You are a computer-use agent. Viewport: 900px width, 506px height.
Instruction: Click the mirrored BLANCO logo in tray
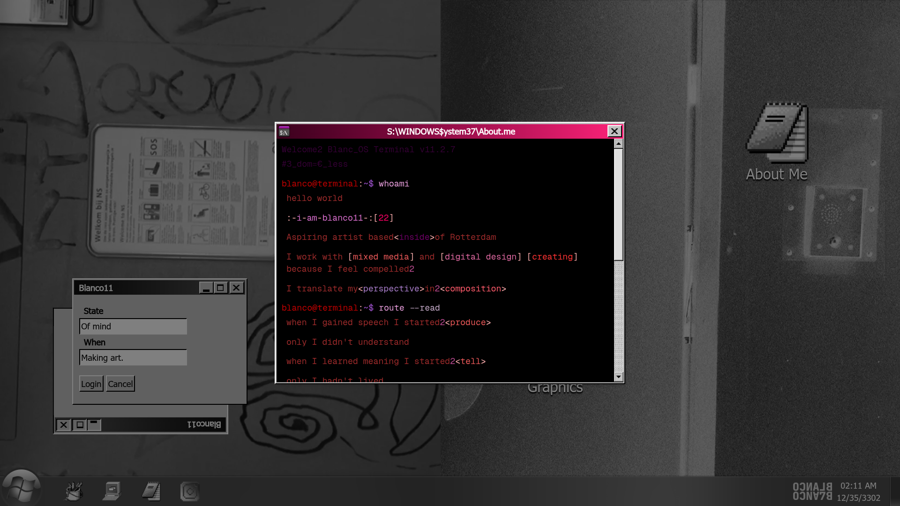[812, 491]
